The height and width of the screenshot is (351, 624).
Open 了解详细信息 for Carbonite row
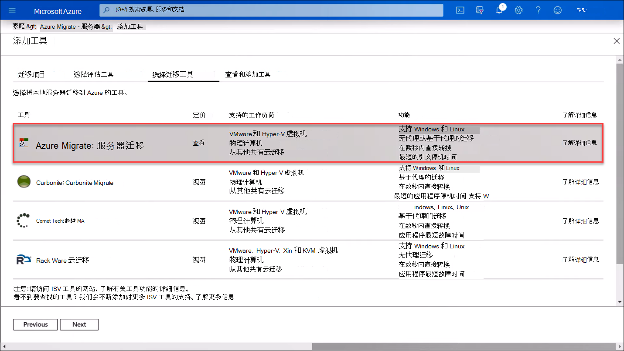point(580,182)
